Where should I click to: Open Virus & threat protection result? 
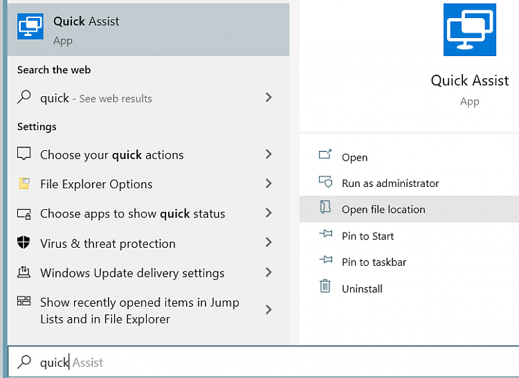click(x=148, y=243)
